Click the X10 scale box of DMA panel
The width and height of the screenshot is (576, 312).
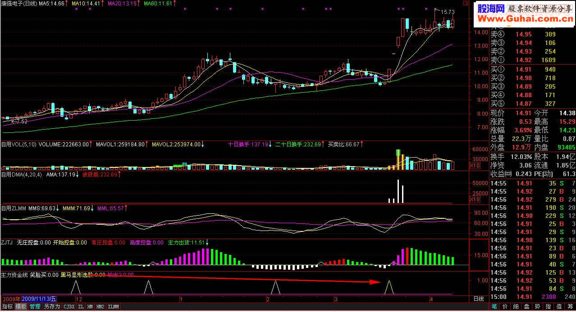coord(474,199)
